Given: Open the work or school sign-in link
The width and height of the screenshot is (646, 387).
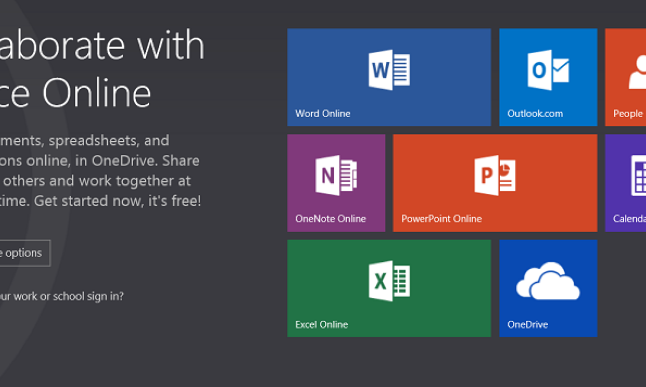Looking at the screenshot, I should [62, 296].
